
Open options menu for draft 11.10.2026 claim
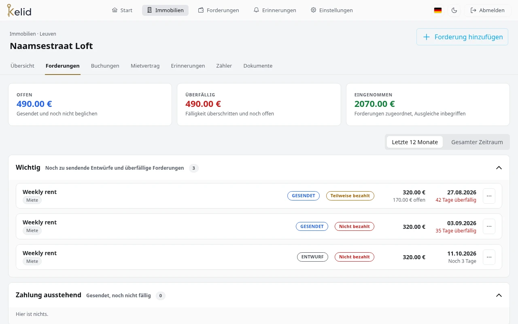pyautogui.click(x=489, y=257)
